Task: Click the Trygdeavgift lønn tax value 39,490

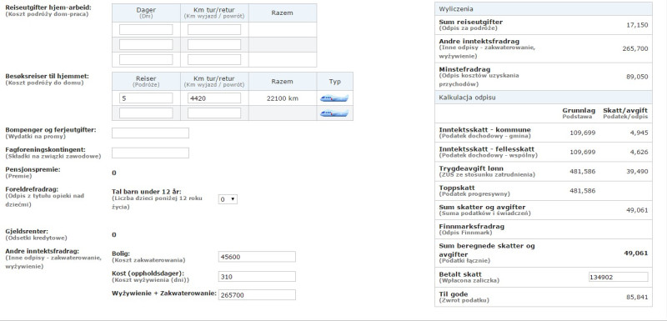Action: point(637,172)
